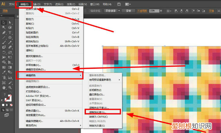Click the Vertical Align Top icon
The image size is (221, 133).
tap(193, 11)
